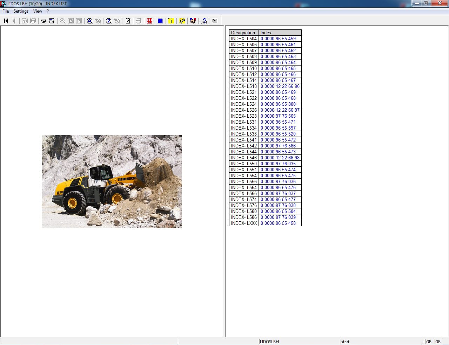Start a numeric search with the 2-magnifier icon
Viewport: 449px width, 345px height.
click(x=108, y=21)
